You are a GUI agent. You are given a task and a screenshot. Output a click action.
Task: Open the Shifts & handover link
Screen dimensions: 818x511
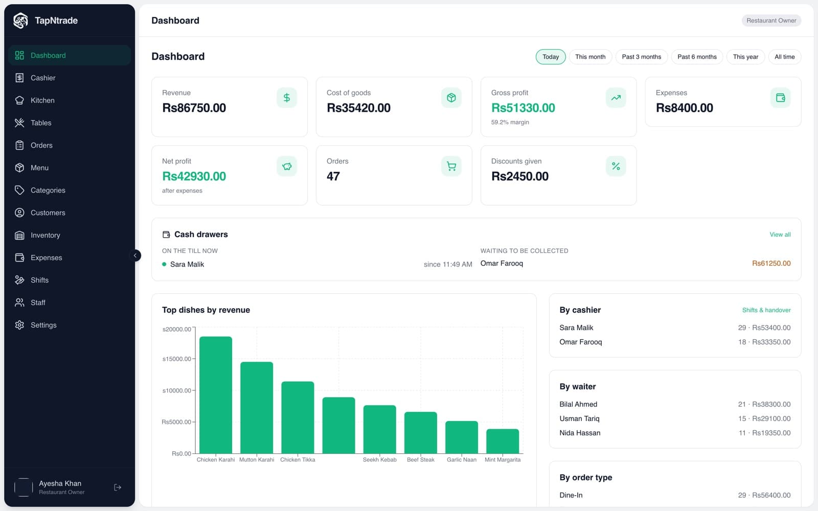pos(766,310)
